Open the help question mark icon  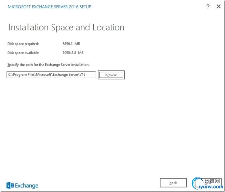[x=208, y=6]
